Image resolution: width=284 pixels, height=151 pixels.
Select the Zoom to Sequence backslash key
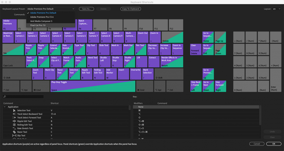(x=177, y=49)
